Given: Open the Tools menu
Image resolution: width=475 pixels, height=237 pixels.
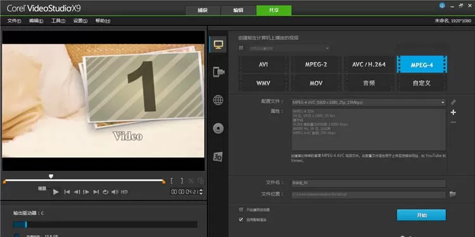Looking at the screenshot, I should coord(58,21).
